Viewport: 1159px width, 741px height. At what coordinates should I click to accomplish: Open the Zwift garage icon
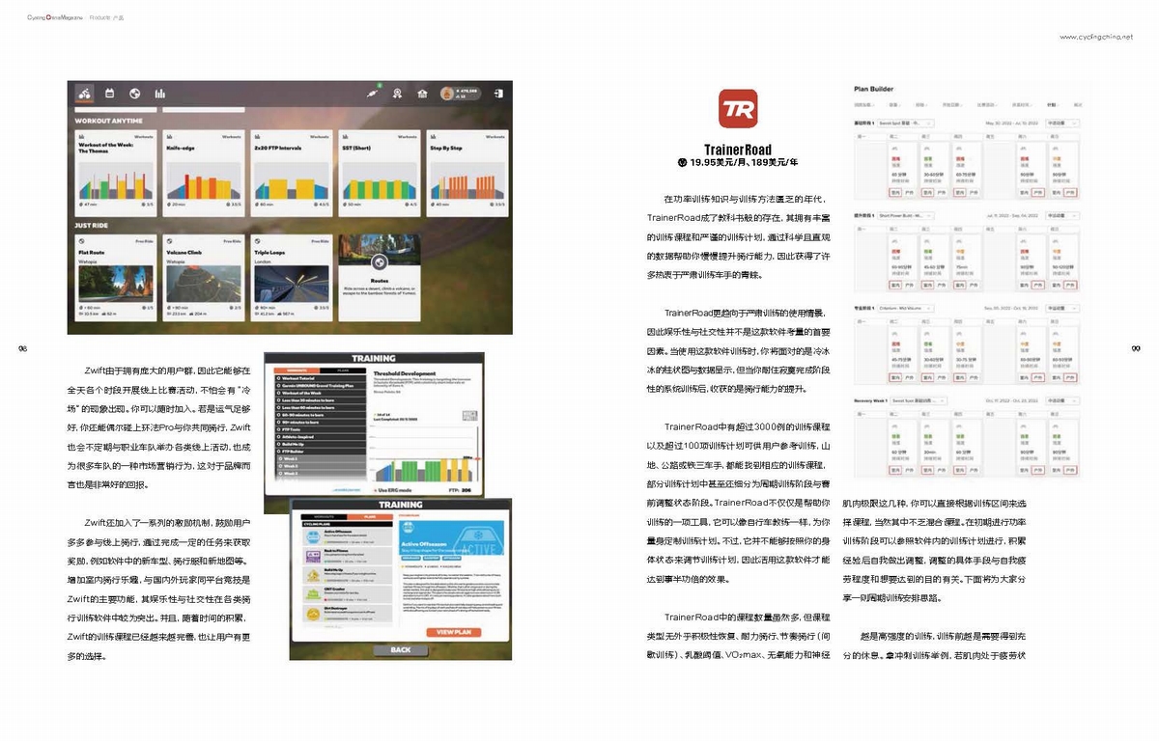point(422,94)
